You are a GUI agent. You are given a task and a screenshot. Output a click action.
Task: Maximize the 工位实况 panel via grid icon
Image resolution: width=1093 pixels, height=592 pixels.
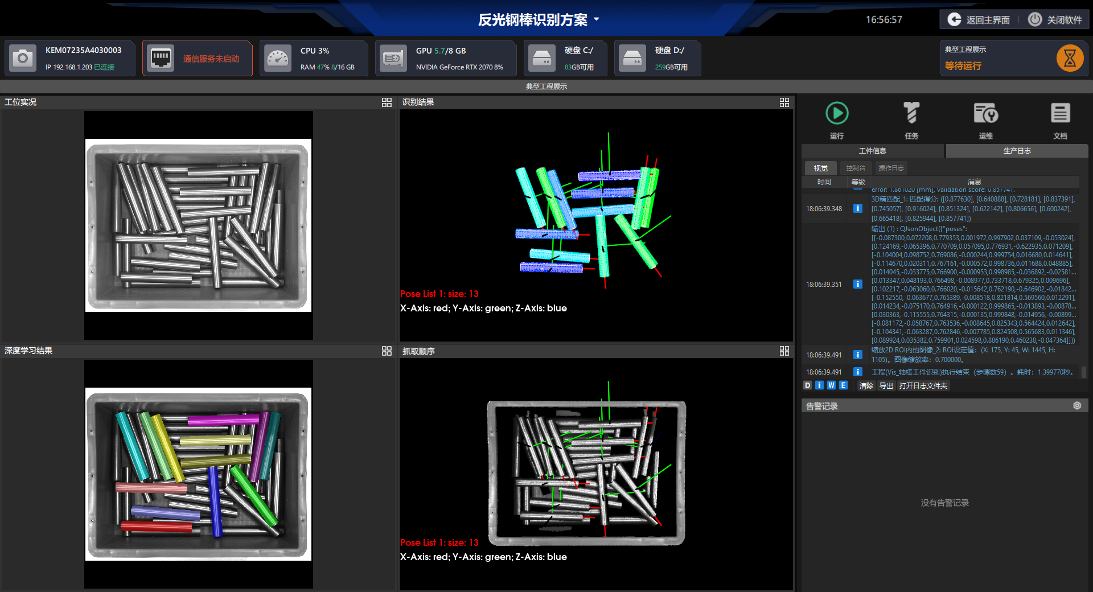click(387, 102)
